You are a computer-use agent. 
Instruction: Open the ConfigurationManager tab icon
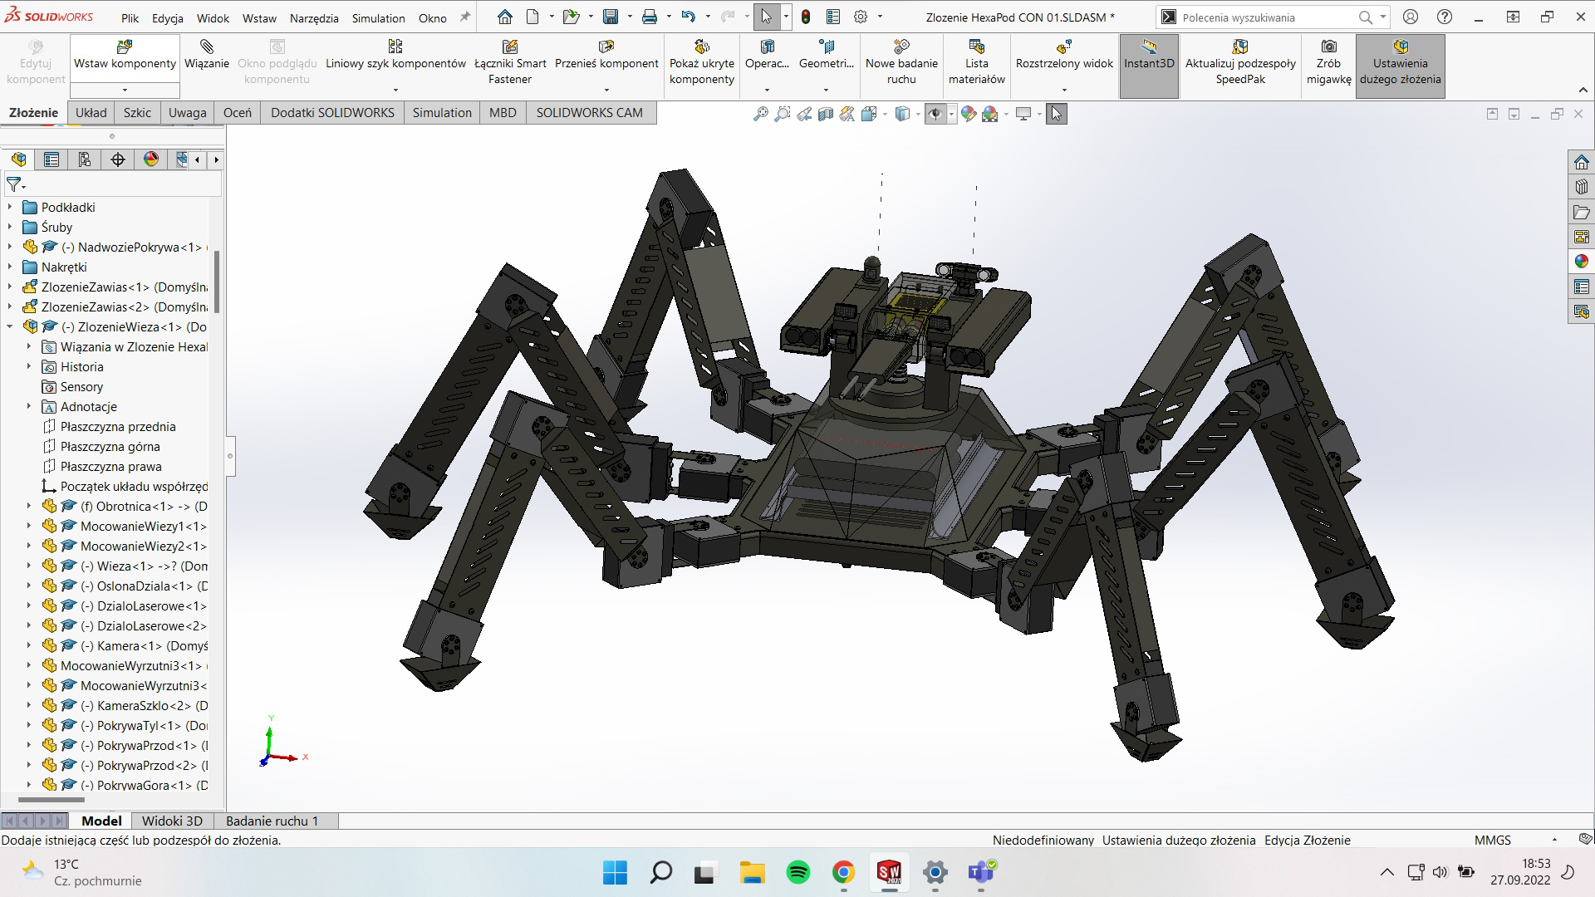point(85,159)
